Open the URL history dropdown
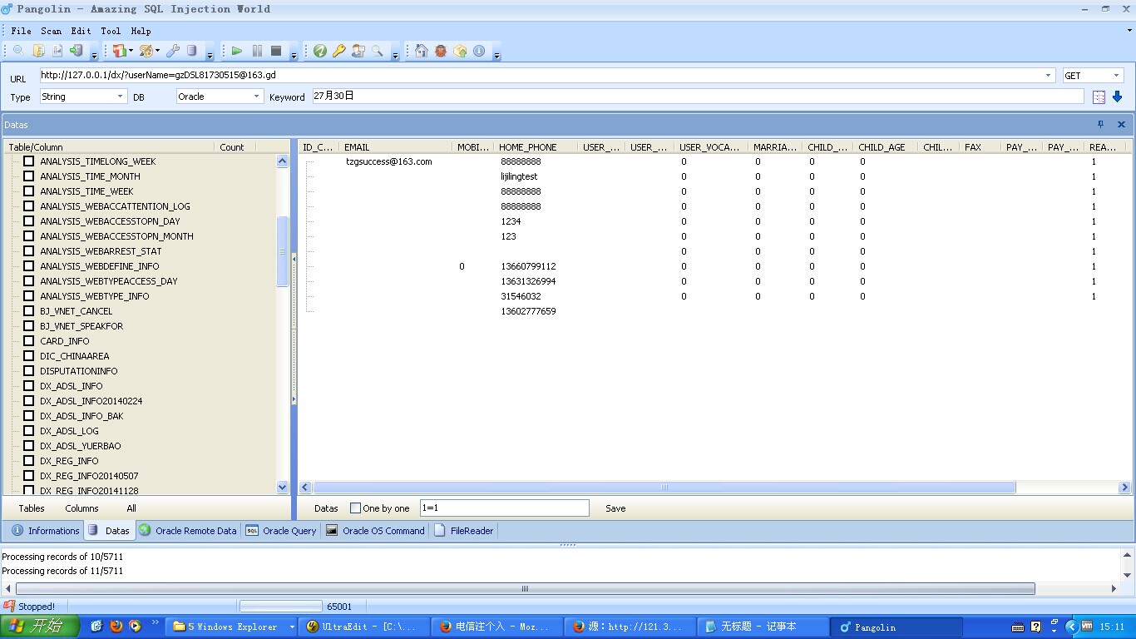 pyautogui.click(x=1048, y=75)
